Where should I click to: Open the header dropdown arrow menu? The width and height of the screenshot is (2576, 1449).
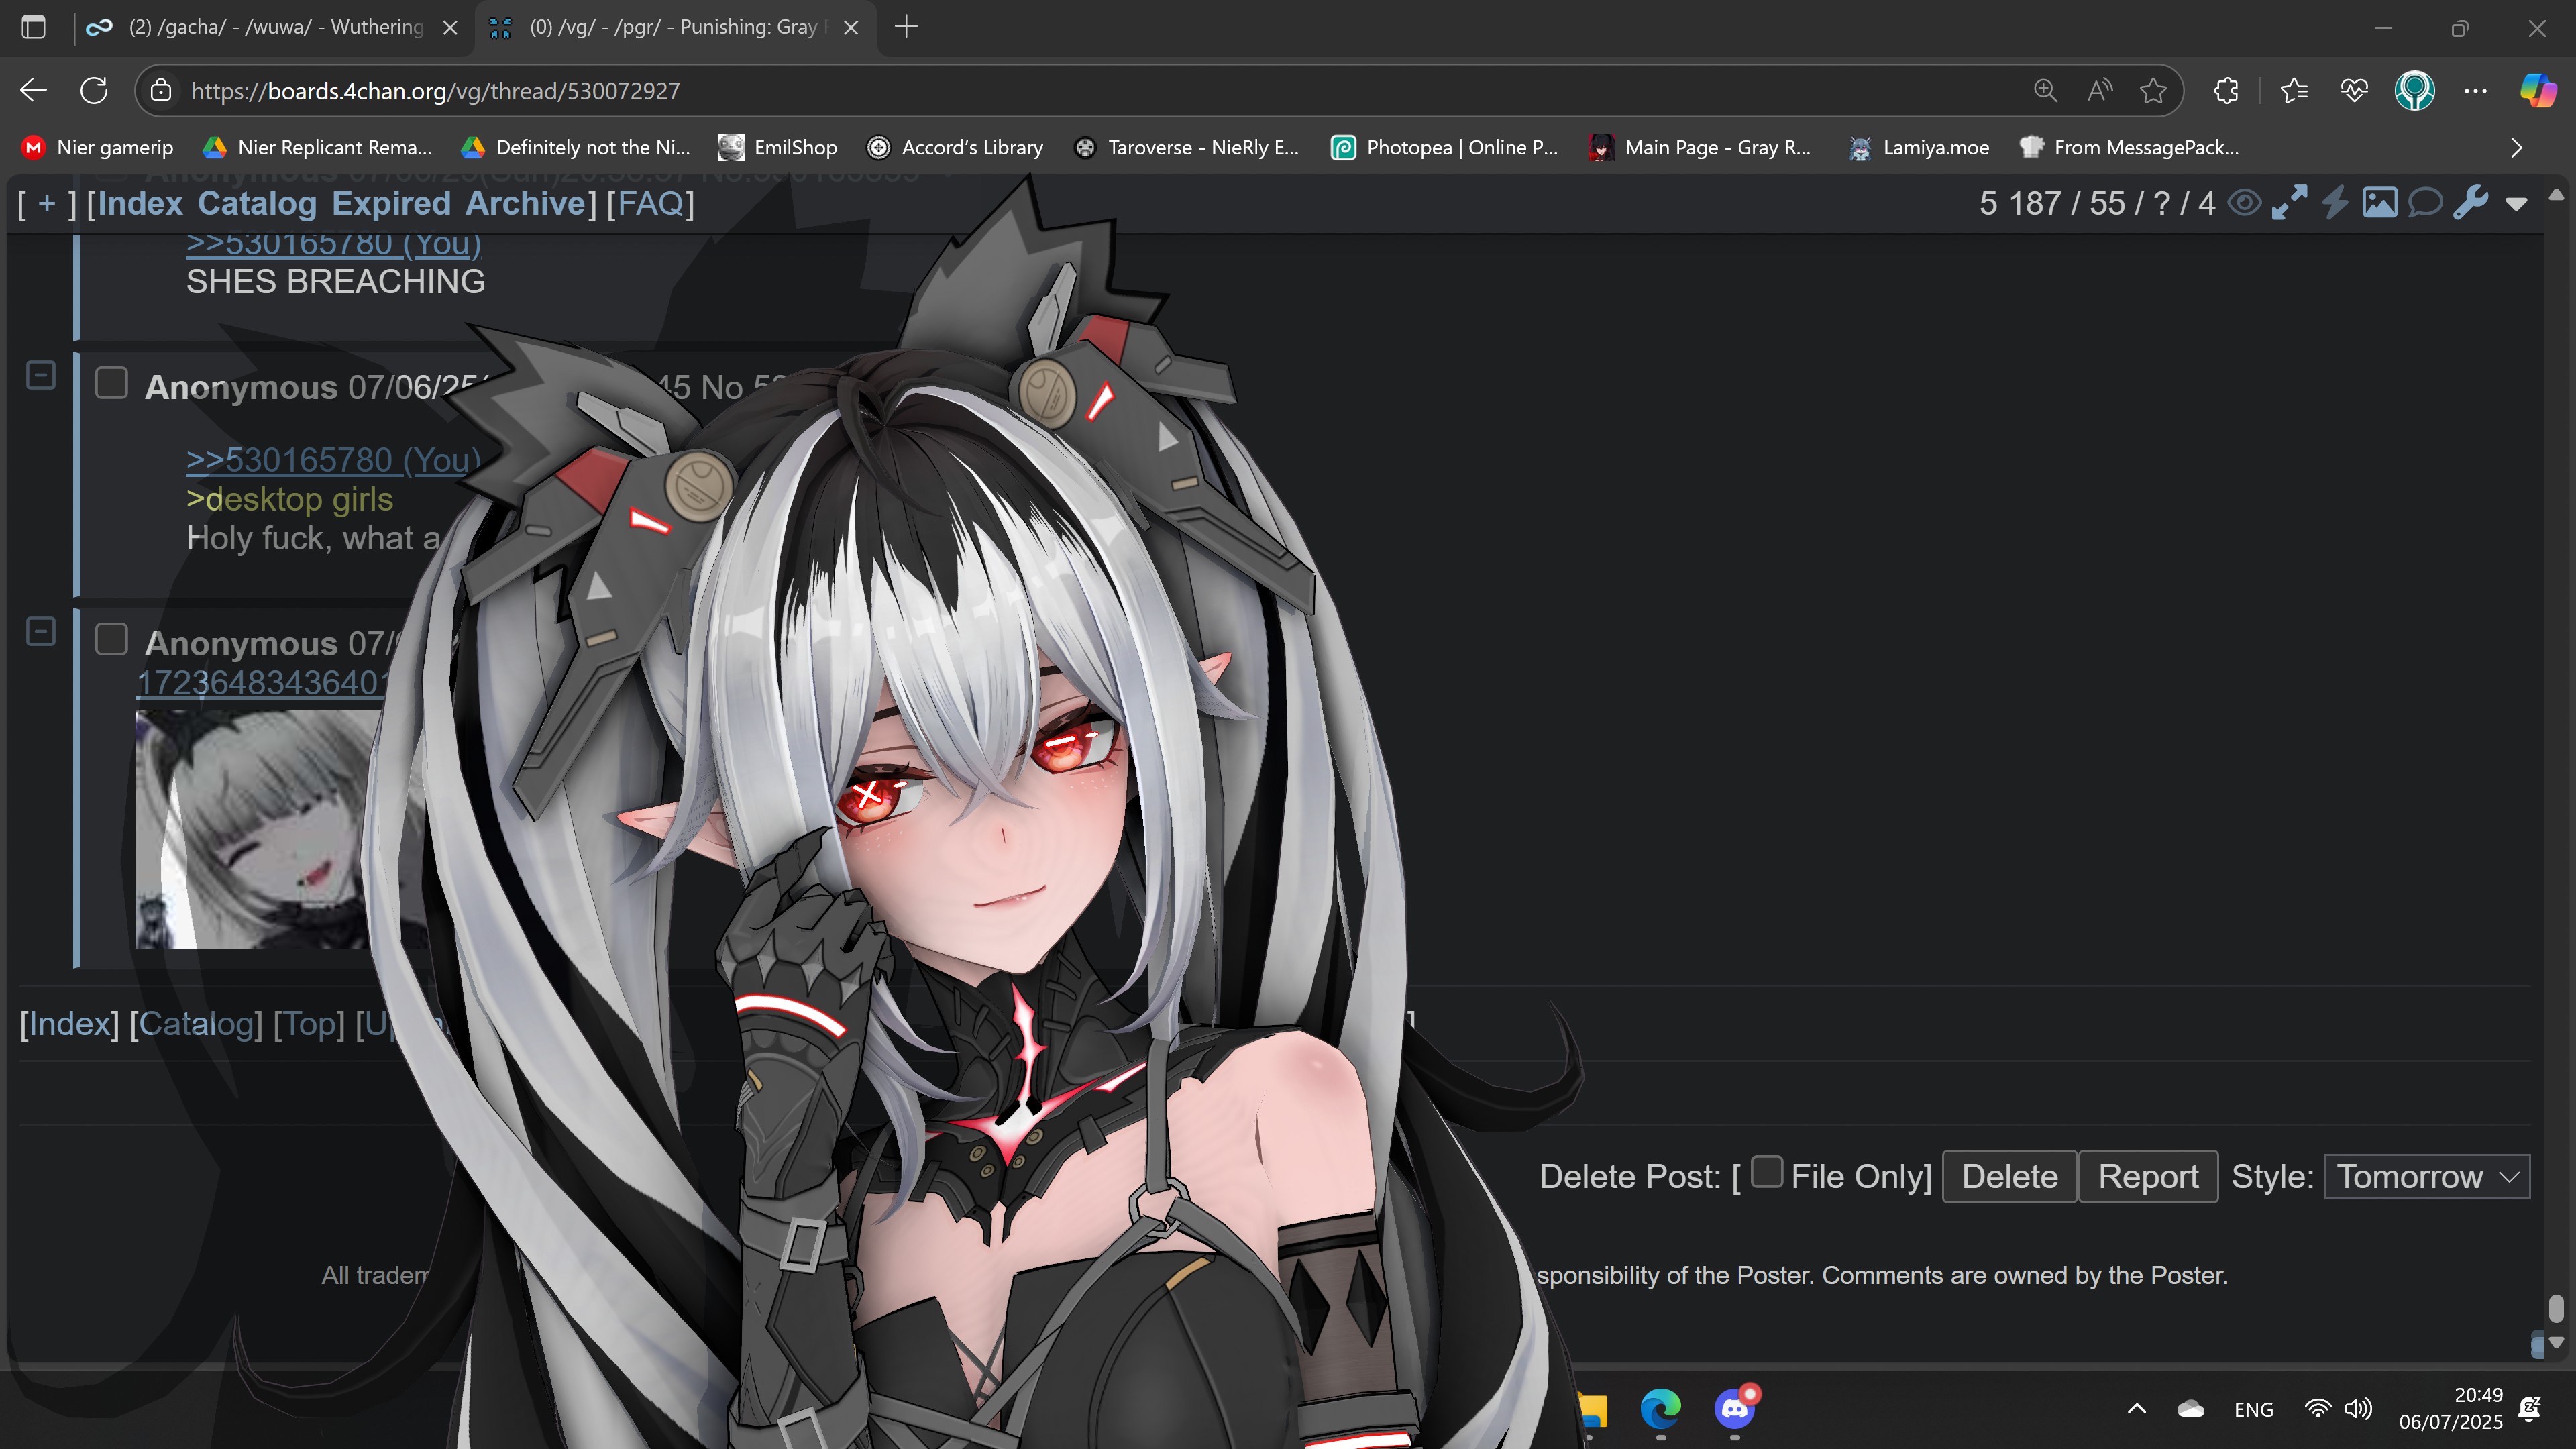pyautogui.click(x=2516, y=204)
